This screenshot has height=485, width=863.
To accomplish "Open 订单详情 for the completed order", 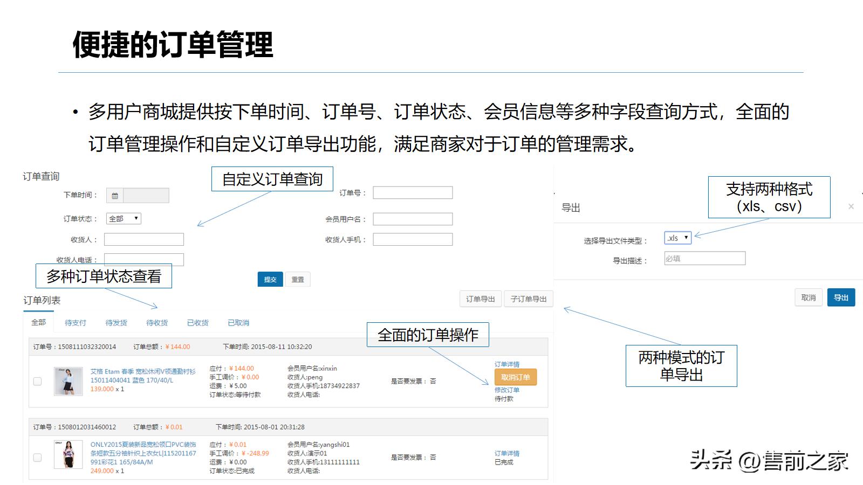I will pos(506,453).
